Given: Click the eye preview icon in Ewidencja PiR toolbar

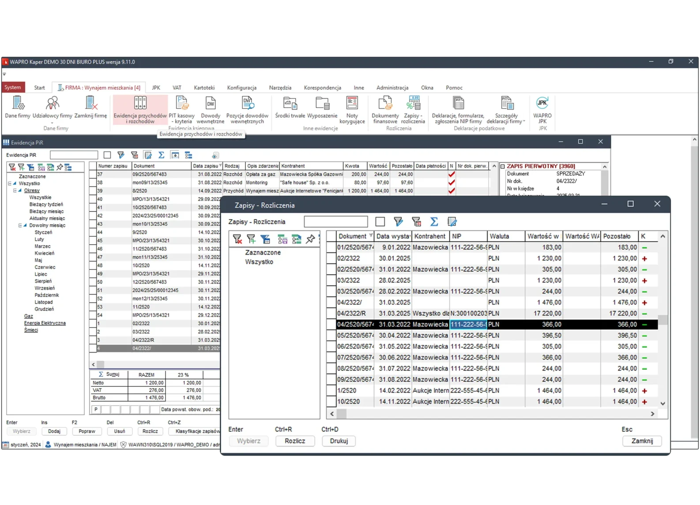Looking at the screenshot, I should click(x=215, y=155).
